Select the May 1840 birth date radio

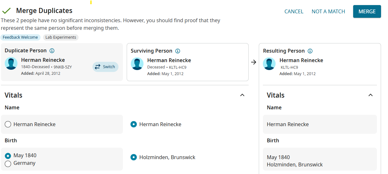tap(8, 156)
